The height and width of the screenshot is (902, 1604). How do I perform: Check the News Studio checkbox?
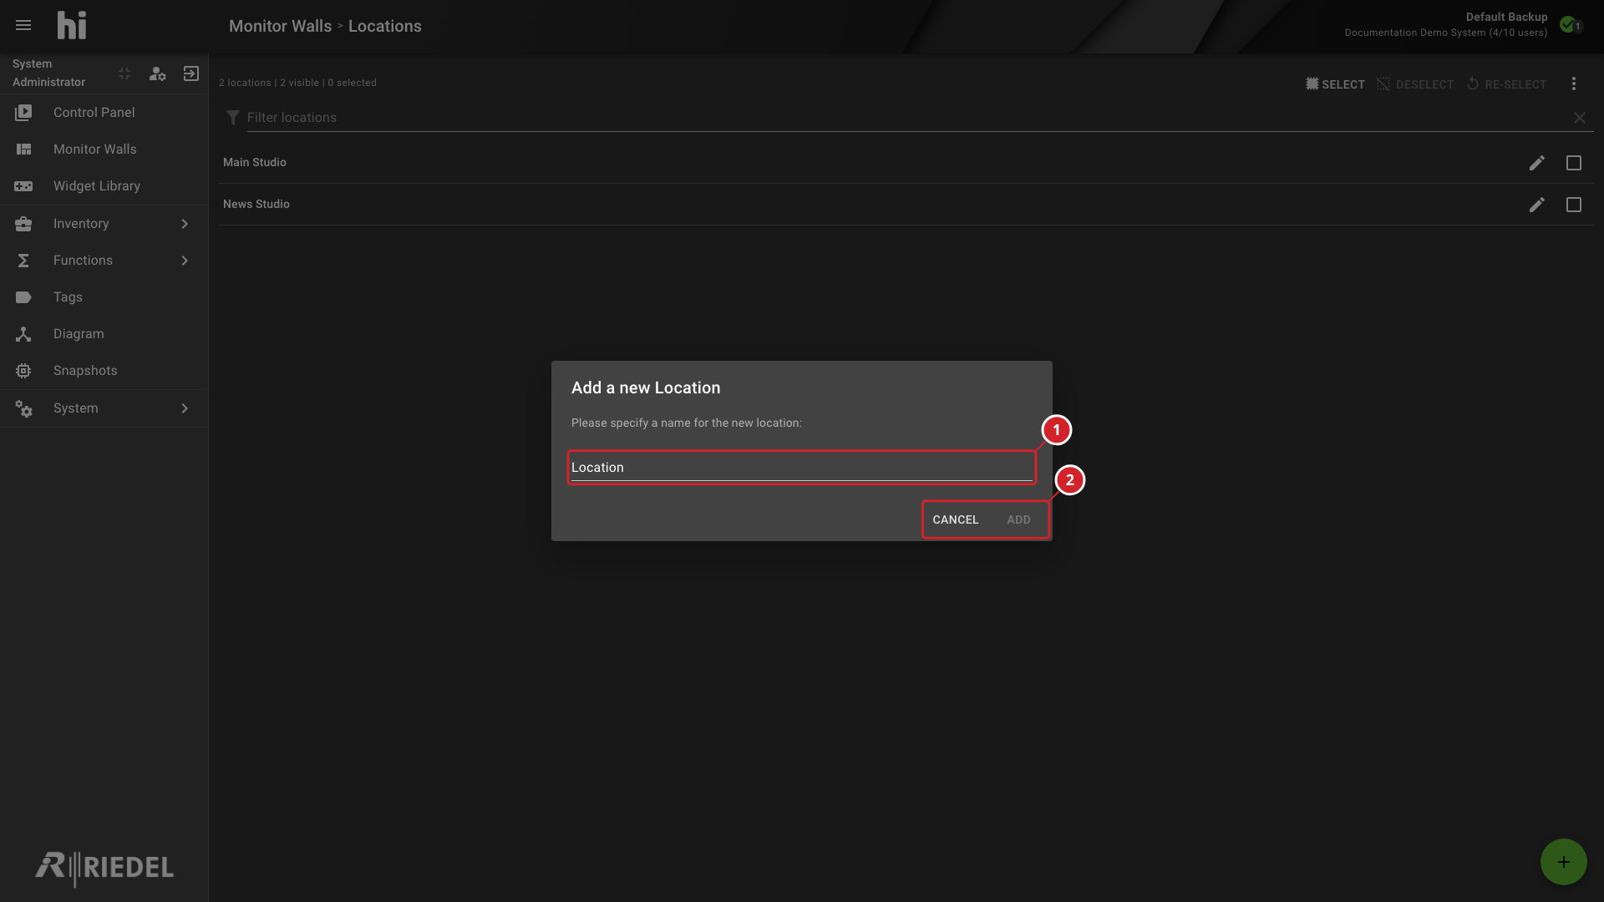pos(1574,205)
